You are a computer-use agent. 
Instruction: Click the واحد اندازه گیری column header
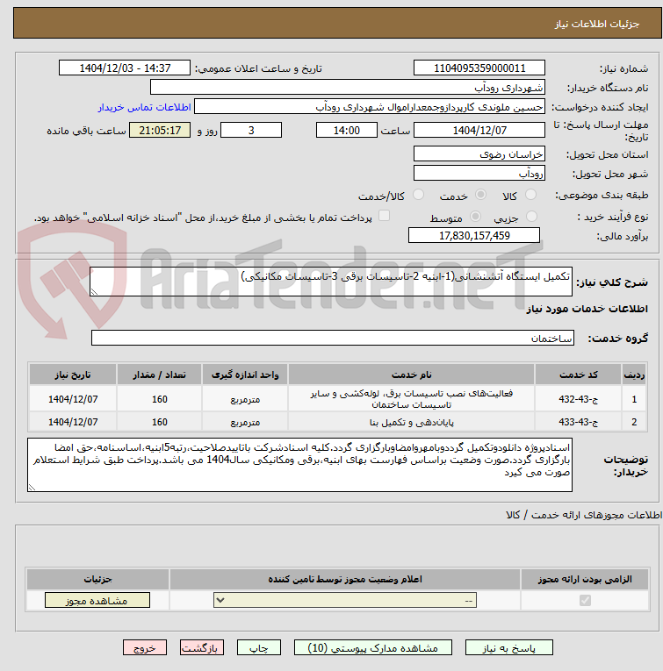pyautogui.click(x=245, y=375)
